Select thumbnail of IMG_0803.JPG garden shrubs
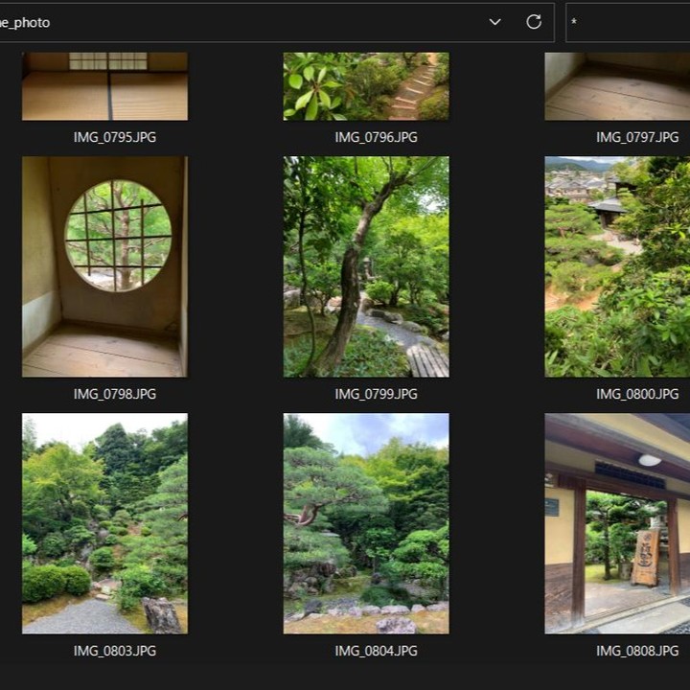Screen dimensions: 690x690 pyautogui.click(x=104, y=523)
